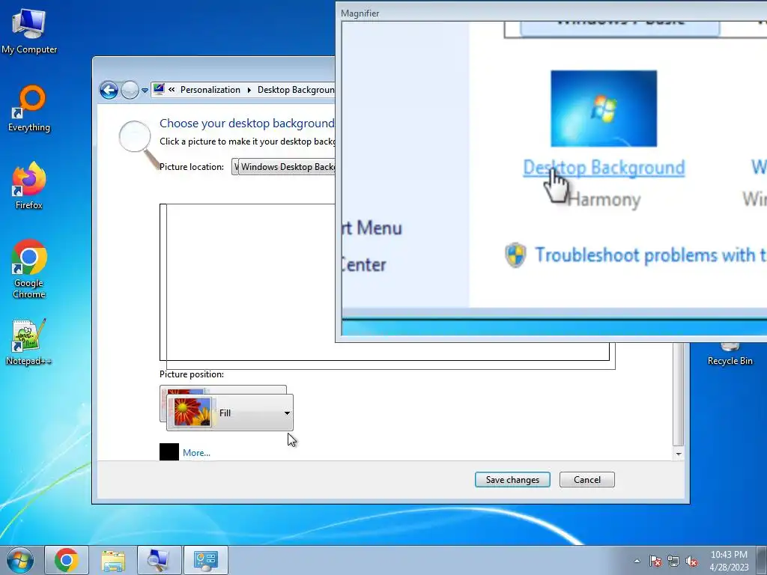Click Desktop Background link in Magnifier
Screen dimensions: 767x575
click(604, 168)
